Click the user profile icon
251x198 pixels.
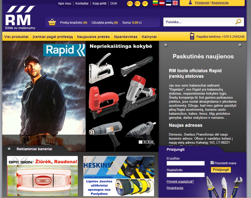pyautogui.click(x=190, y=3)
